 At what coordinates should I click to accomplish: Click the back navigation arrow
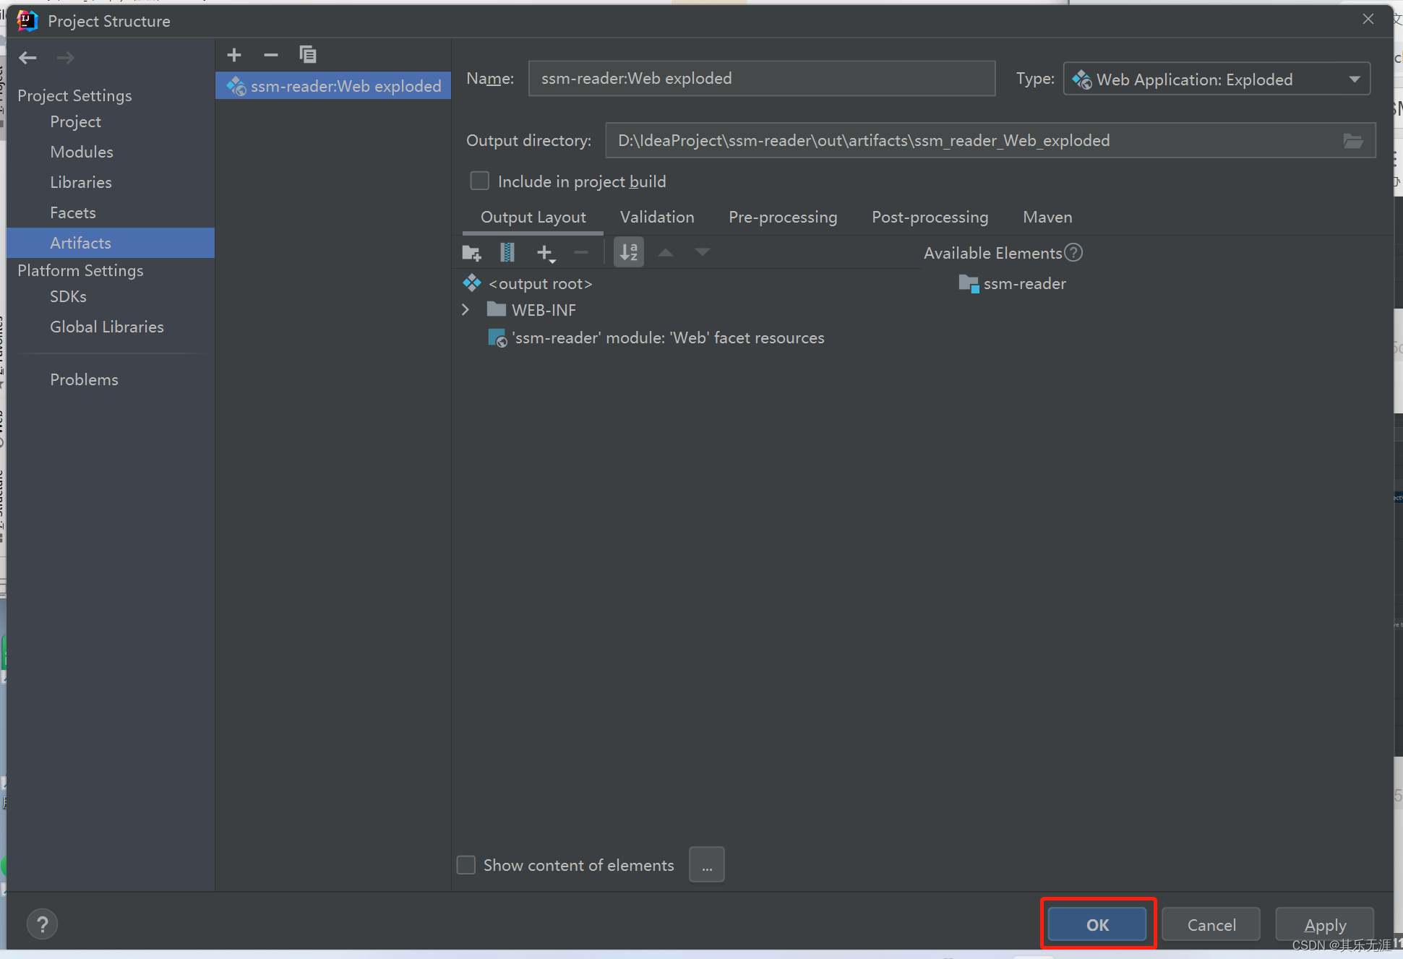(28, 58)
